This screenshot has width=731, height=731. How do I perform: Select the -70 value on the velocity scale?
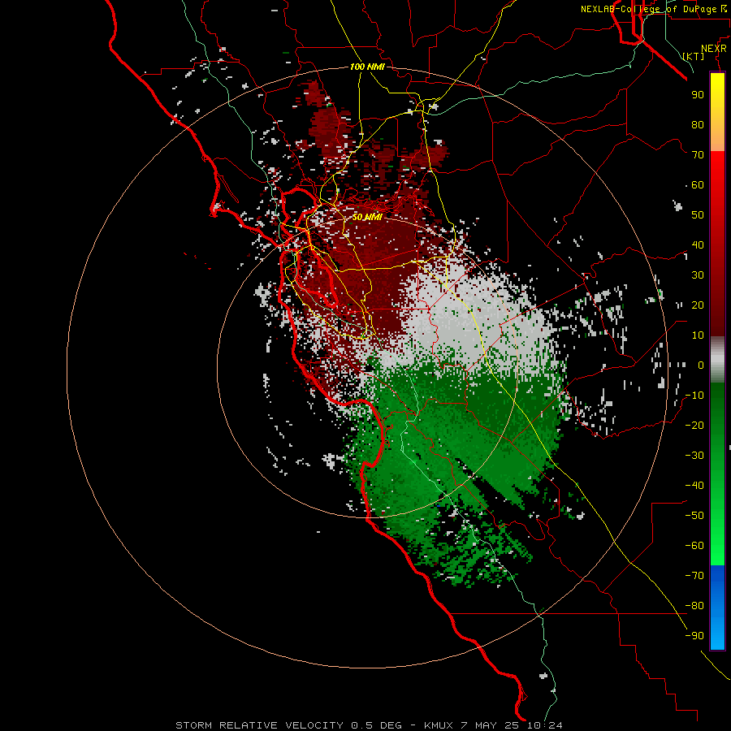(694, 576)
